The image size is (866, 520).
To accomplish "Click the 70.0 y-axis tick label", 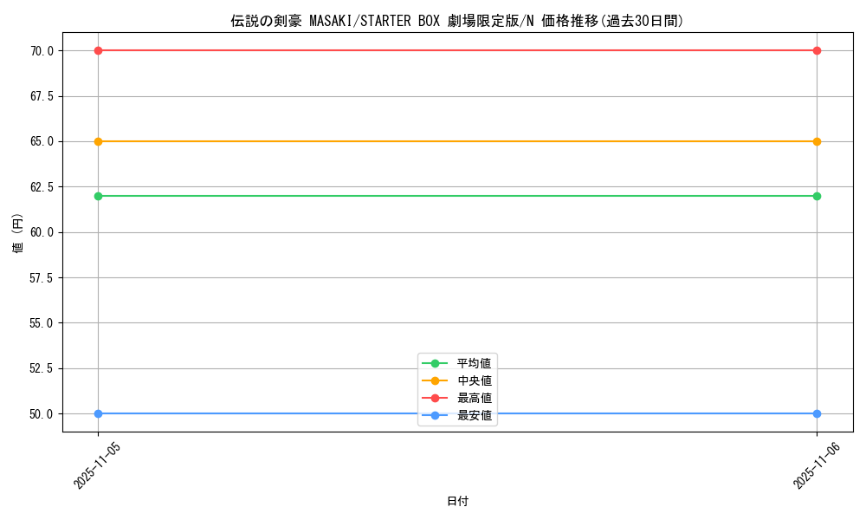I will click(44, 50).
